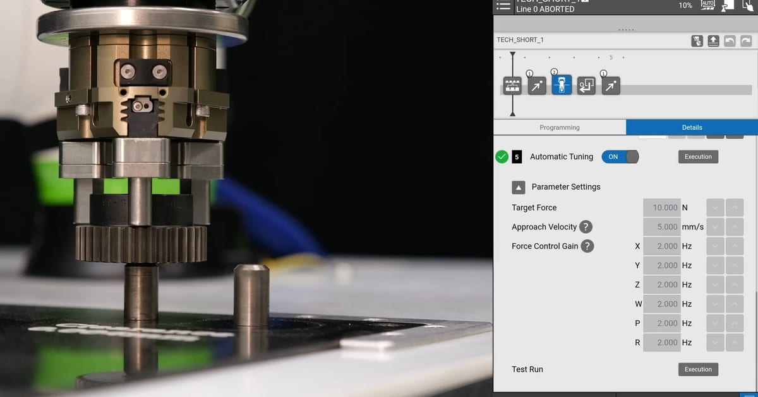Viewport: 758px width, 397px height.
Task: Click the Approach Velocity value field
Action: [x=661, y=227]
